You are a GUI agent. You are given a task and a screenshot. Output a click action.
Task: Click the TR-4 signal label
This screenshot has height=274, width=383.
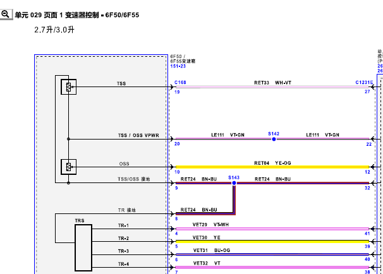(123, 264)
